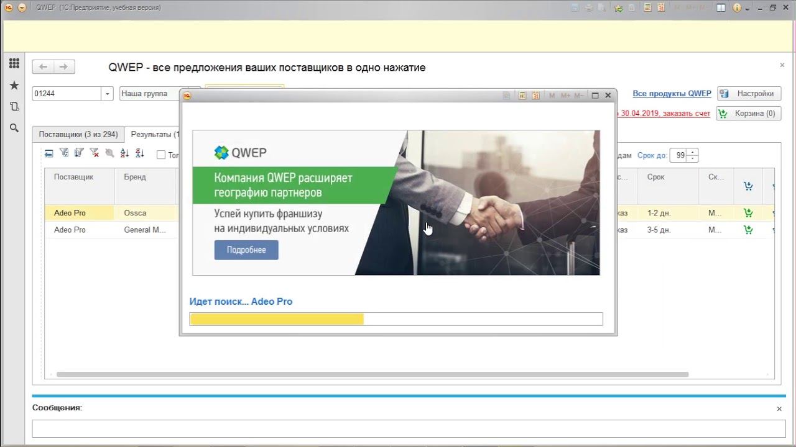796x447 pixels.
Task: Click the Сообщения message text area
Action: (x=409, y=428)
